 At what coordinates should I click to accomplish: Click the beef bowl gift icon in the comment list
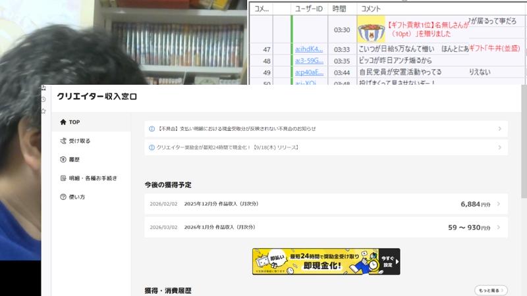point(371,29)
